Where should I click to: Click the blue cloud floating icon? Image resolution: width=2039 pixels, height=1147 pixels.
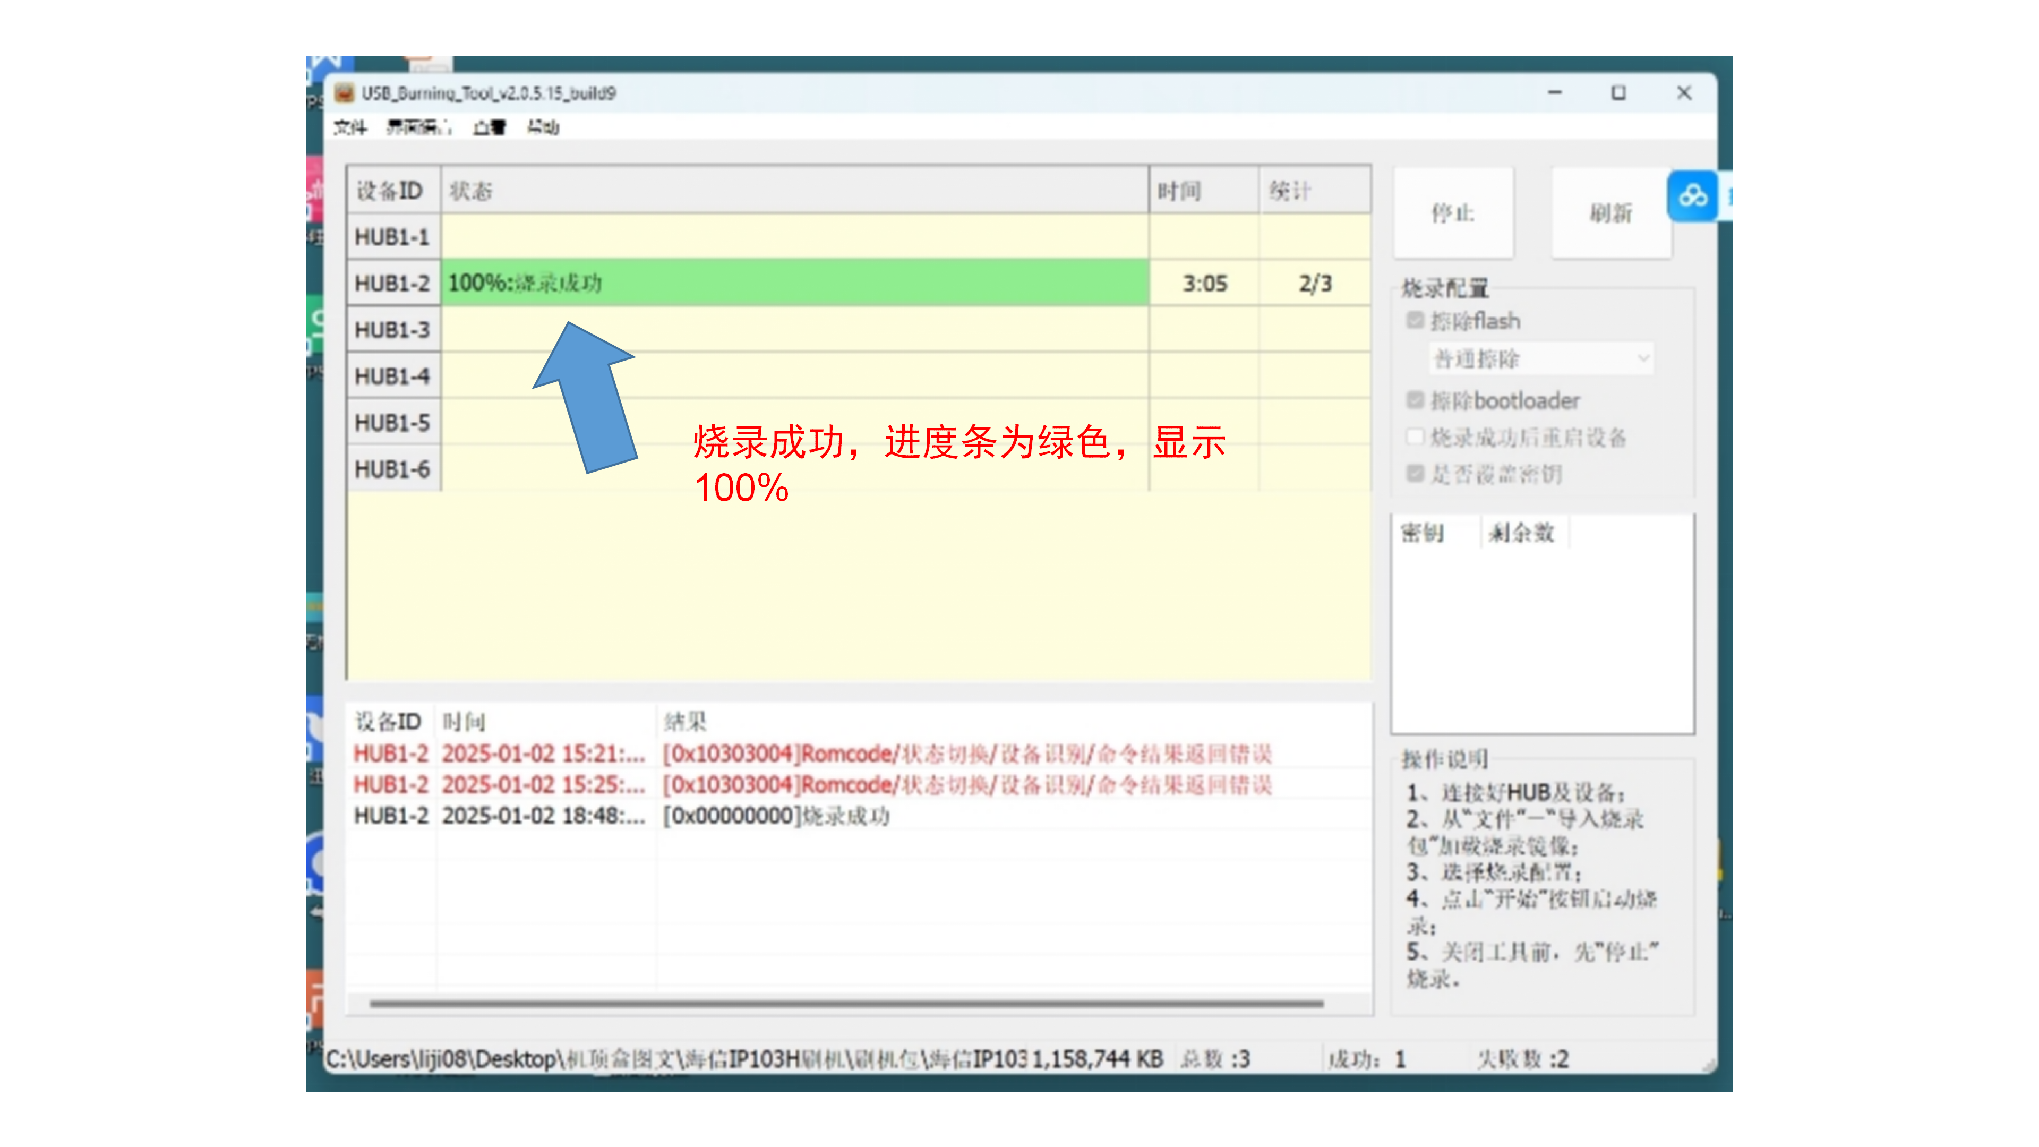tap(1692, 195)
